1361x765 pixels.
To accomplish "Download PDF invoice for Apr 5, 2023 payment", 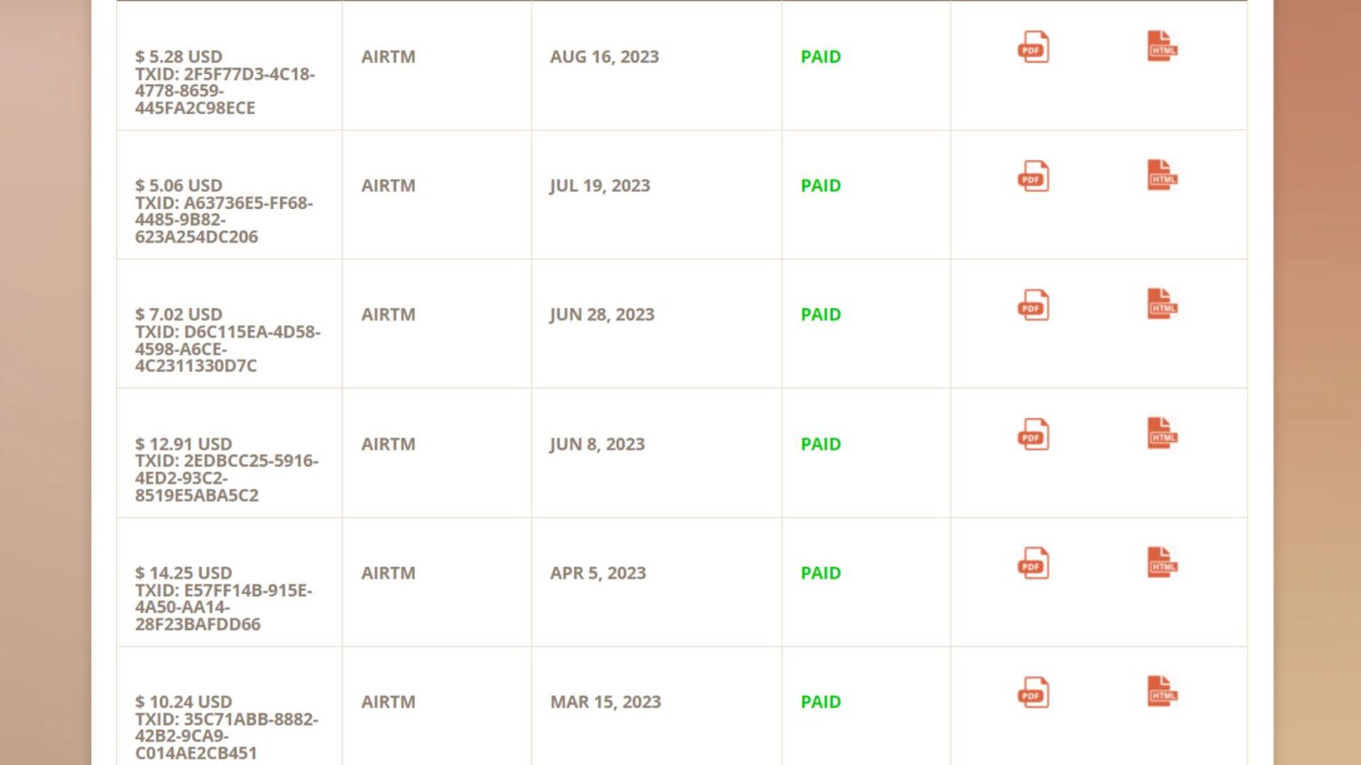I will pos(1032,564).
